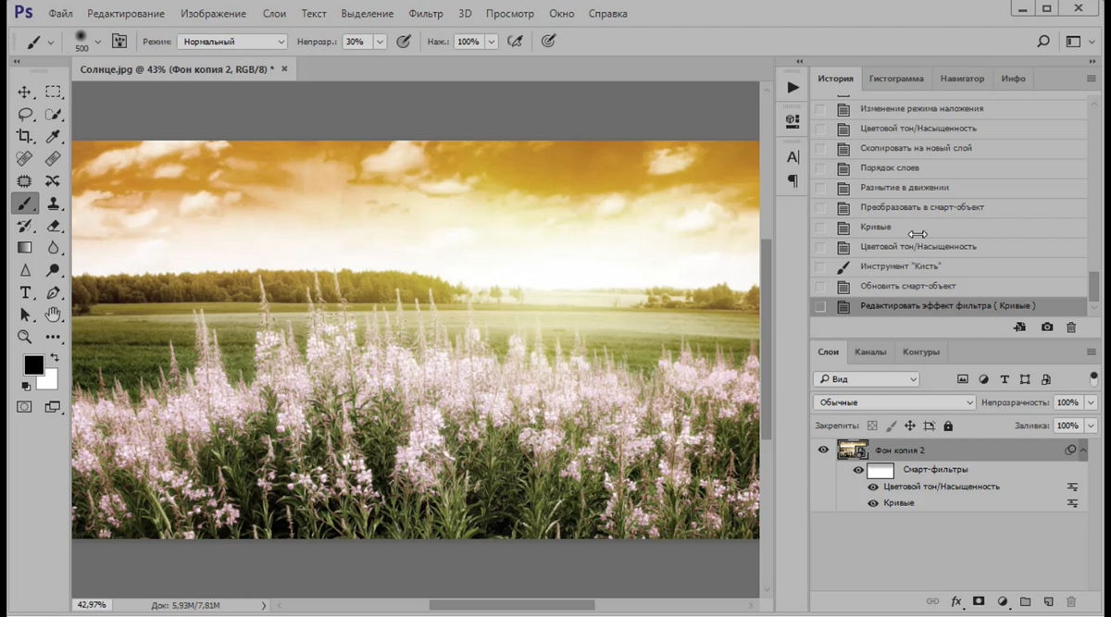Select the Pen tool
Viewport: 1111px width, 617px height.
tap(53, 292)
